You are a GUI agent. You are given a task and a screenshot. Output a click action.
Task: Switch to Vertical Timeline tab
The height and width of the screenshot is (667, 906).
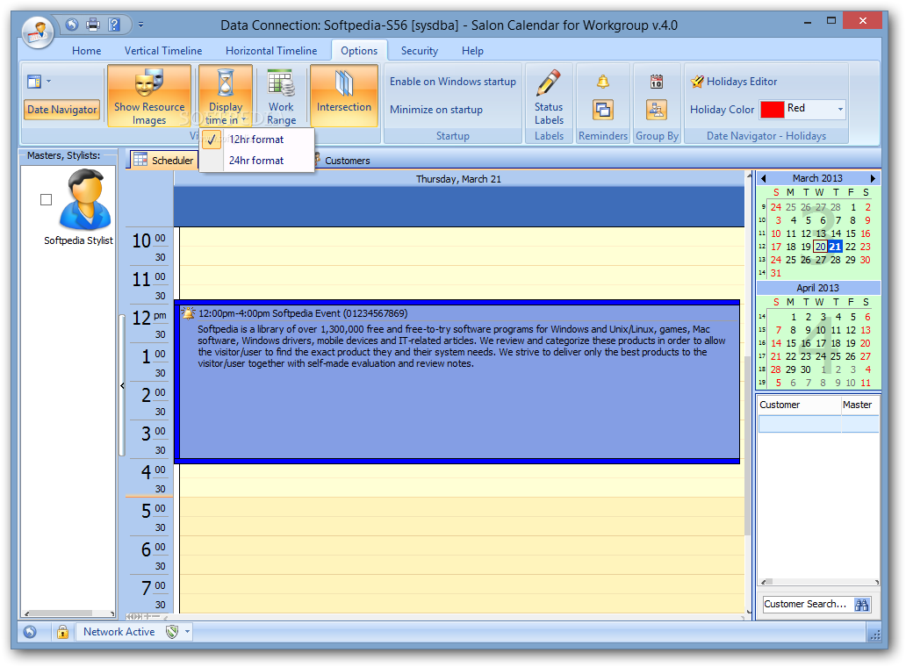(x=163, y=51)
